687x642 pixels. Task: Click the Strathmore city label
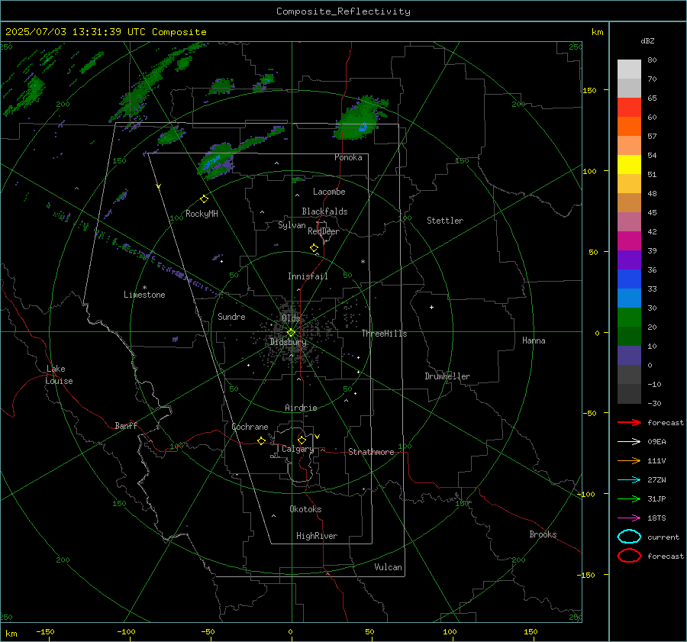(371, 452)
